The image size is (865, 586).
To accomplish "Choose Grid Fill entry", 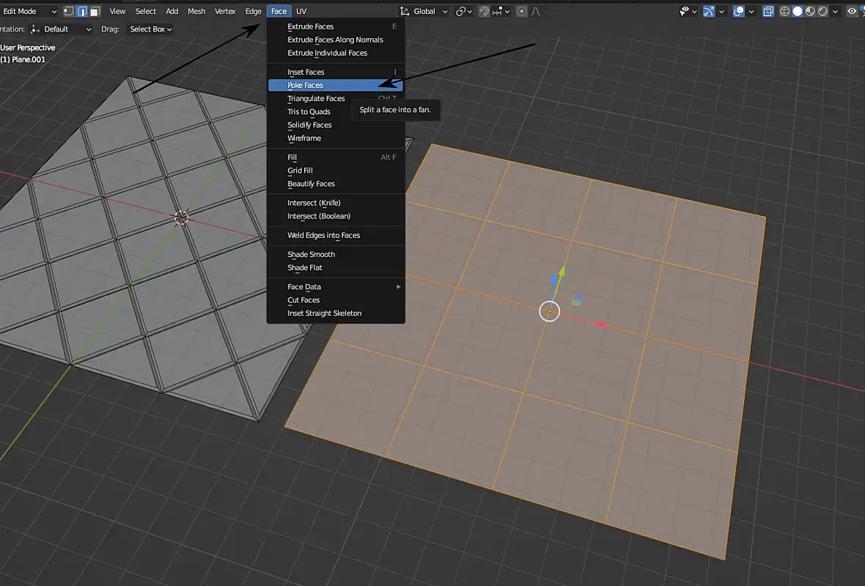I will pyautogui.click(x=336, y=171).
